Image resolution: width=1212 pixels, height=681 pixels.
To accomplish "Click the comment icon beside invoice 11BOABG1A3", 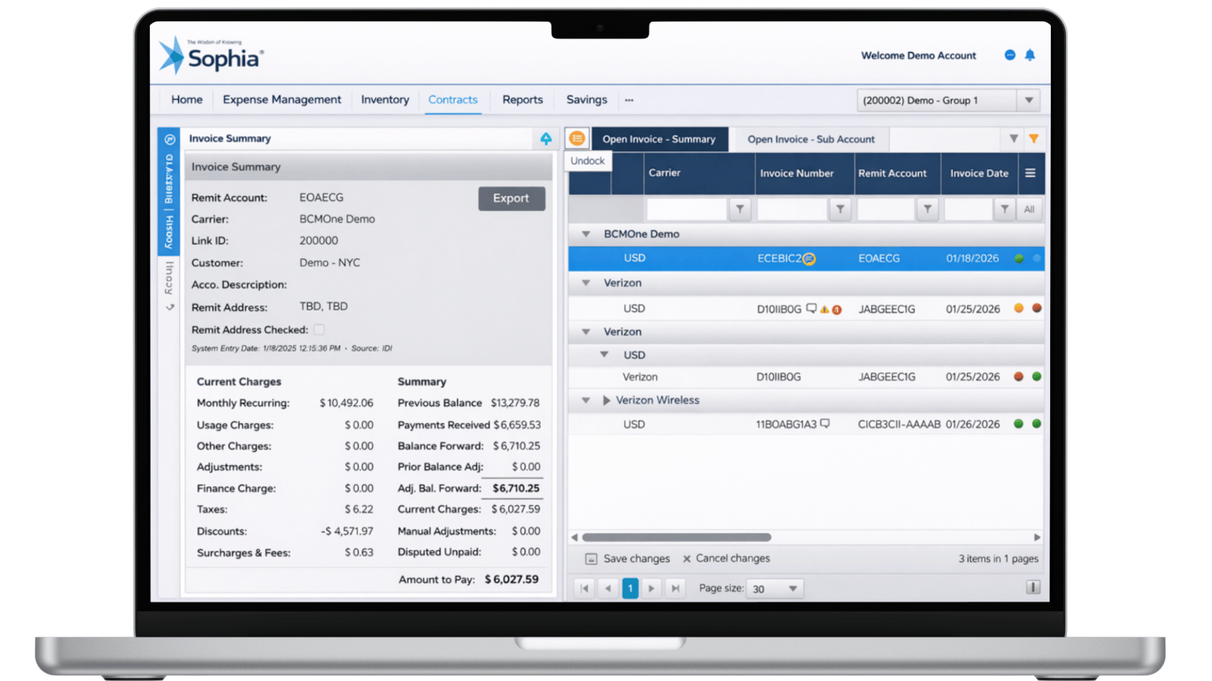I will (x=825, y=424).
